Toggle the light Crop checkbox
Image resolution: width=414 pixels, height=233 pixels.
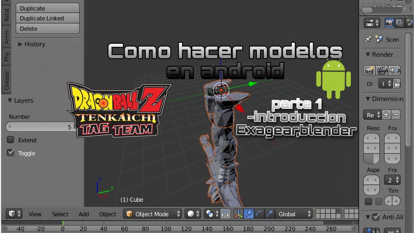pos(379,202)
